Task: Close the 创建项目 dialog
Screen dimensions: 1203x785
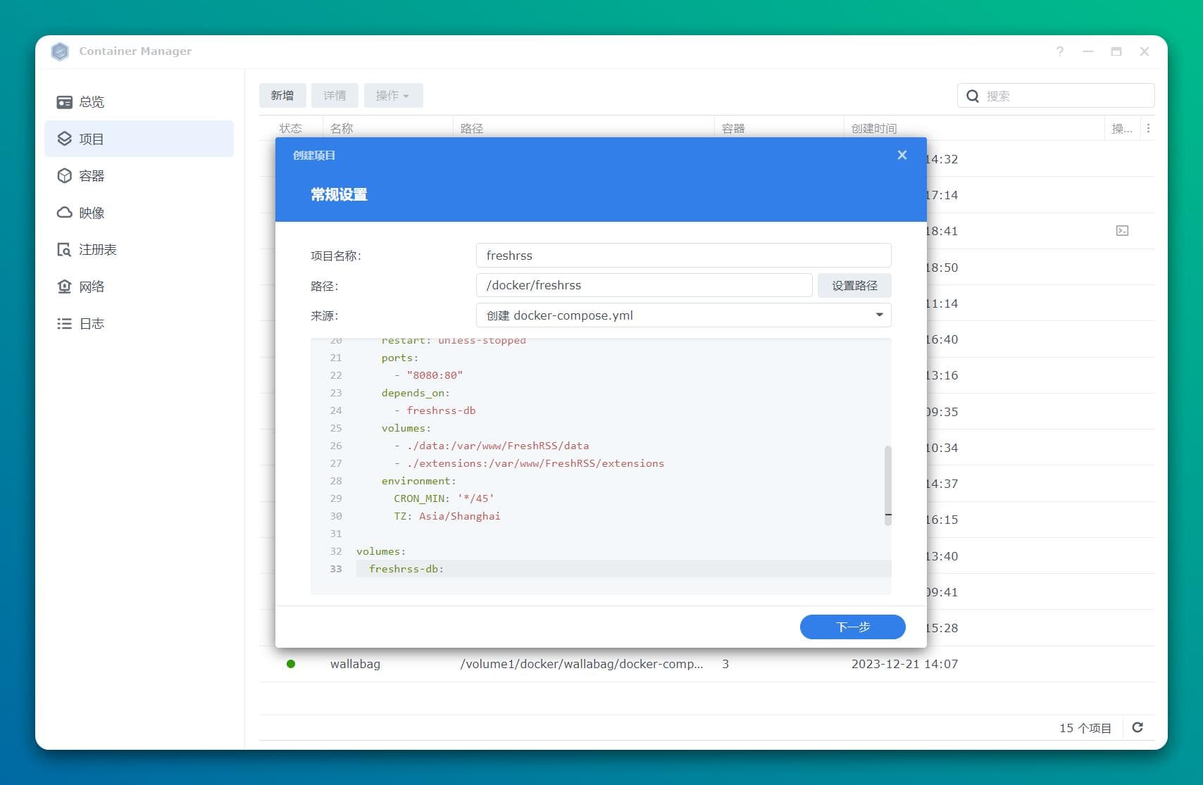Action: pos(902,155)
